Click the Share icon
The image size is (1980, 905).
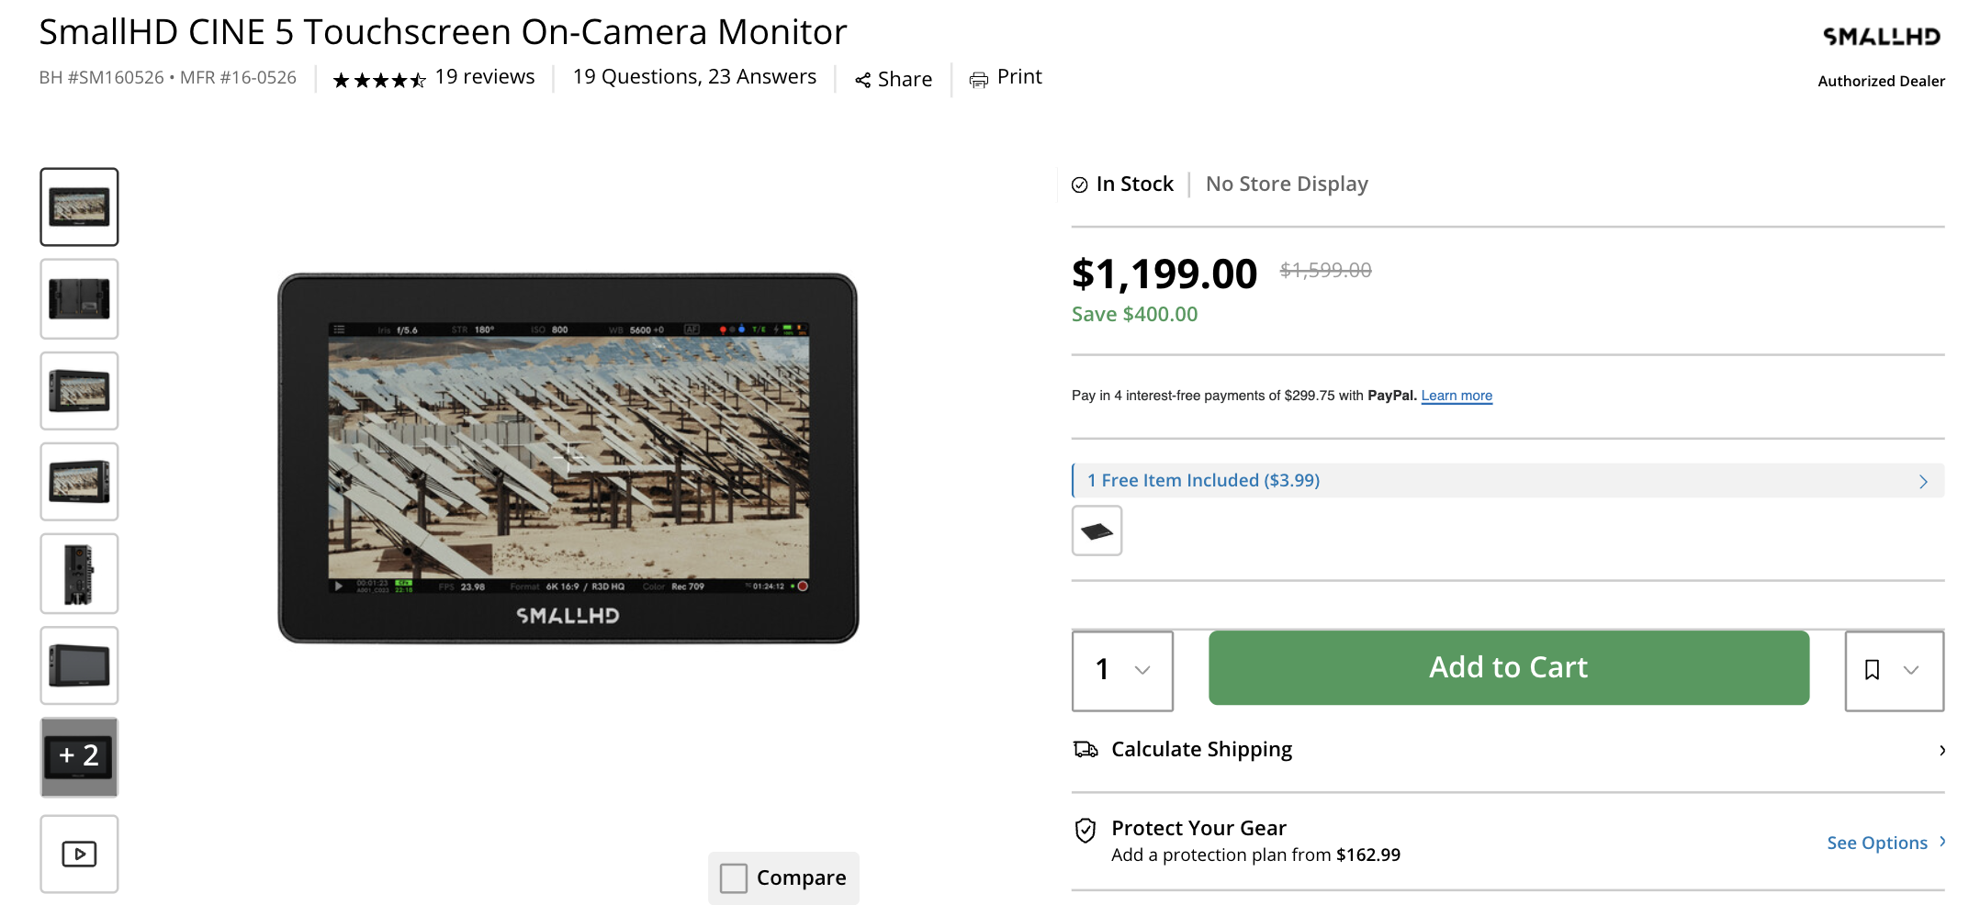[x=862, y=81]
